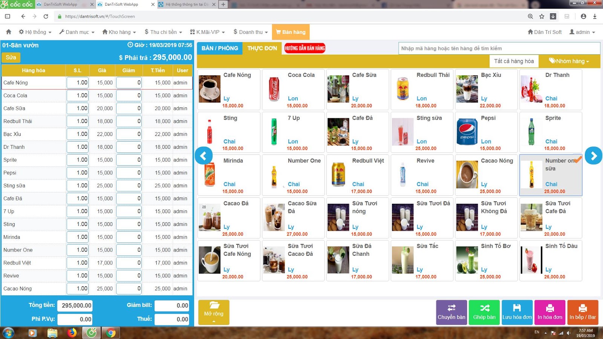Select the Dr Thanh product card
603x339 pixels.
tap(551, 90)
